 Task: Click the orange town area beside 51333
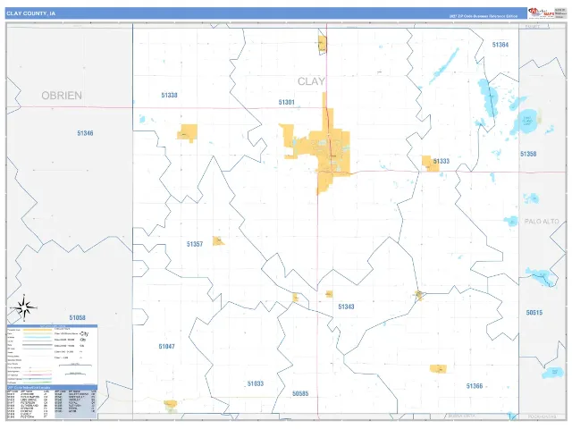pos(430,164)
